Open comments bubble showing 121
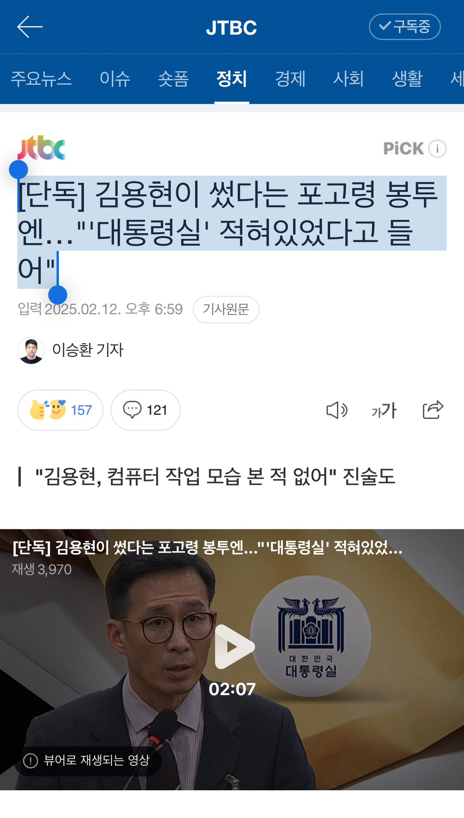Image resolution: width=464 pixels, height=818 pixels. click(x=145, y=410)
